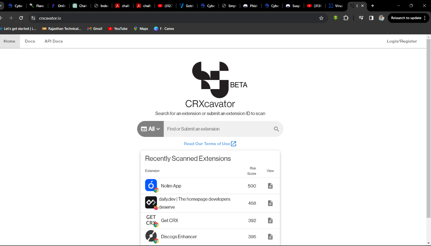
Task: Focus the Find or Submit extension field
Action: 217,129
